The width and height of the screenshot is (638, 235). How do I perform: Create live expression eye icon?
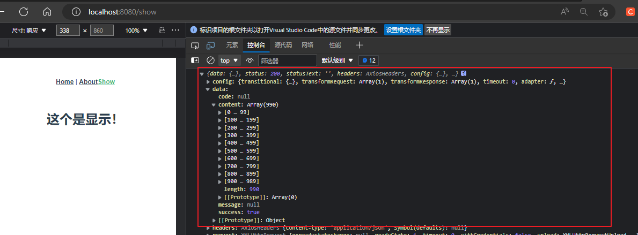coord(250,60)
